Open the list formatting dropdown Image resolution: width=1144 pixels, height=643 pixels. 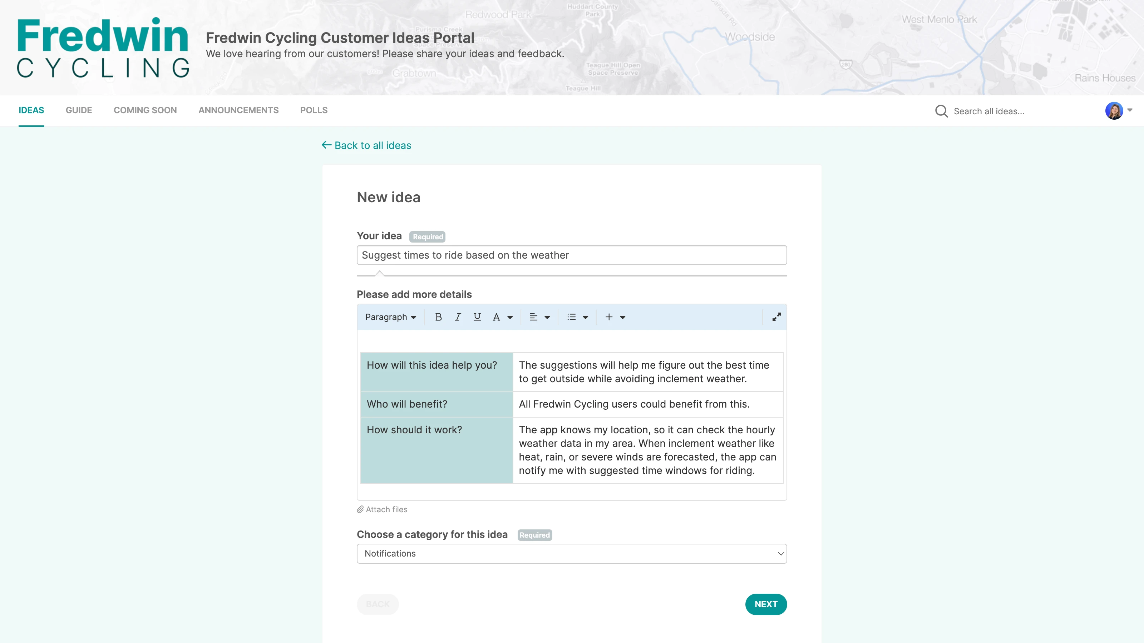577,317
